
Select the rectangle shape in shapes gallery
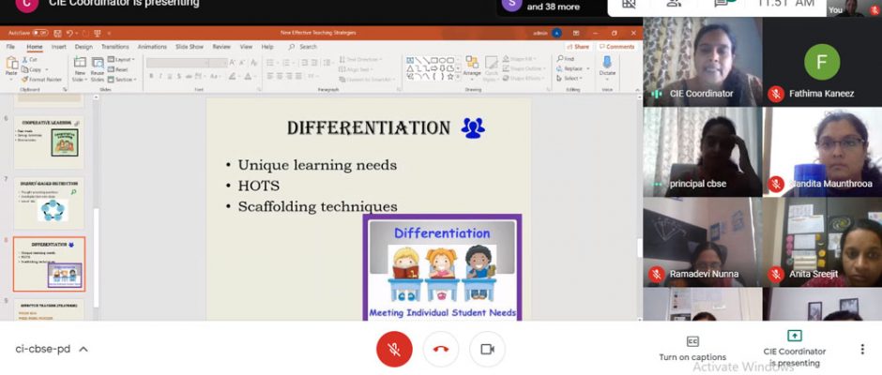[434, 60]
